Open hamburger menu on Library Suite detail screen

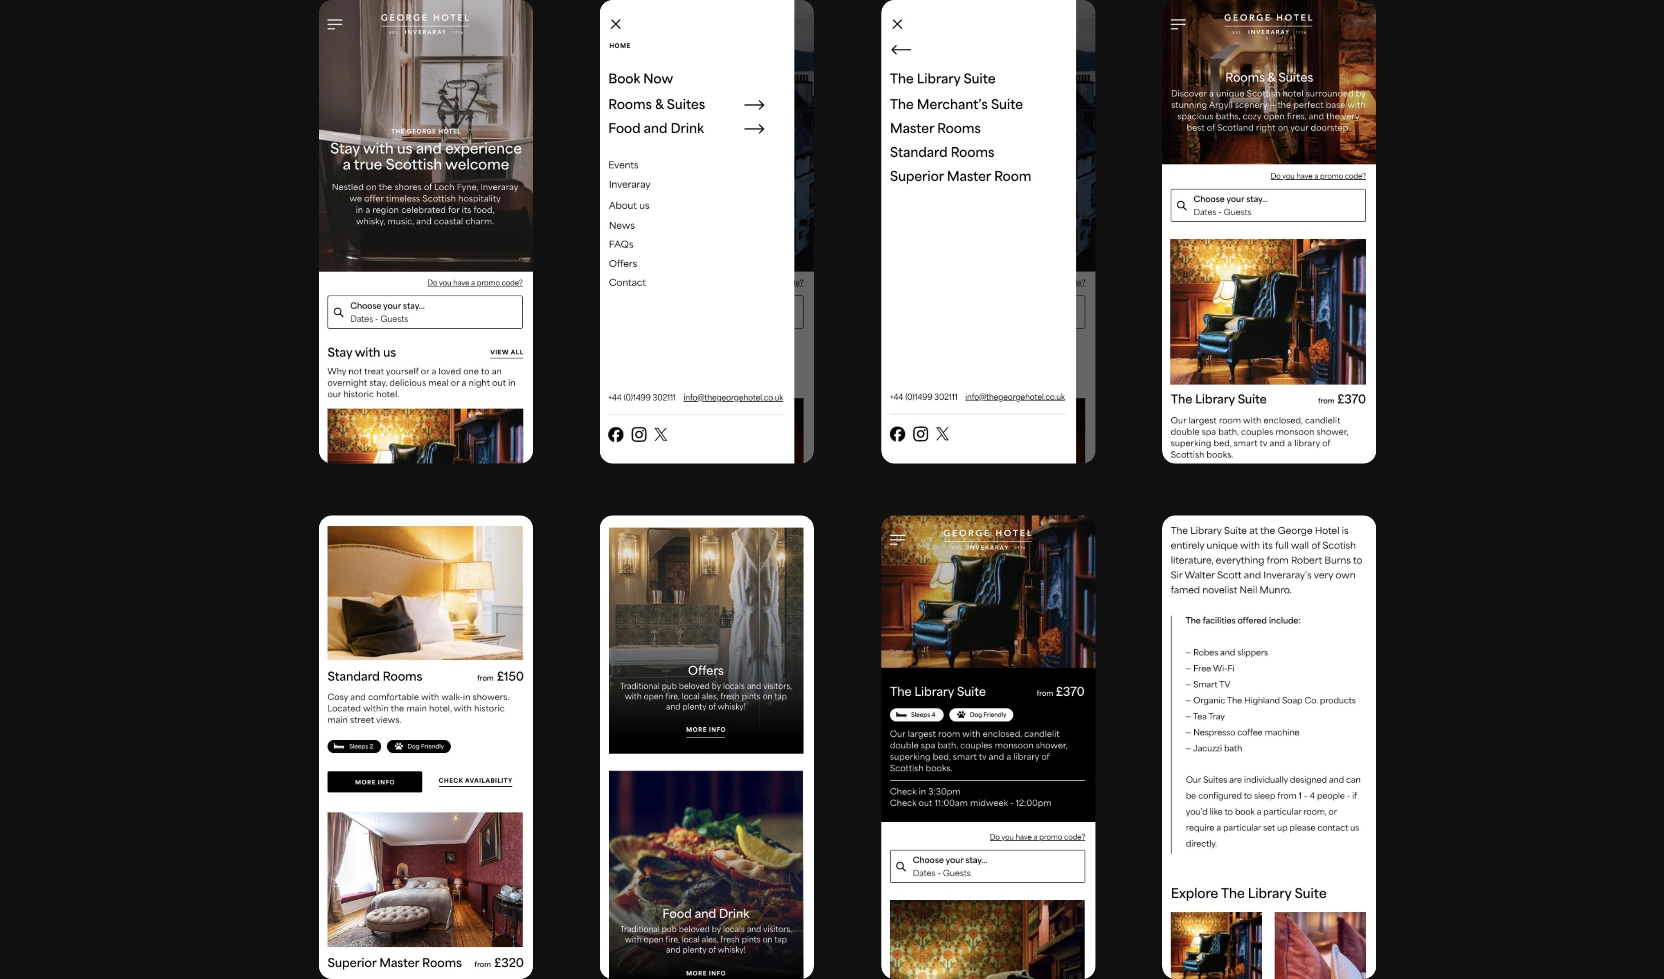pyautogui.click(x=897, y=539)
